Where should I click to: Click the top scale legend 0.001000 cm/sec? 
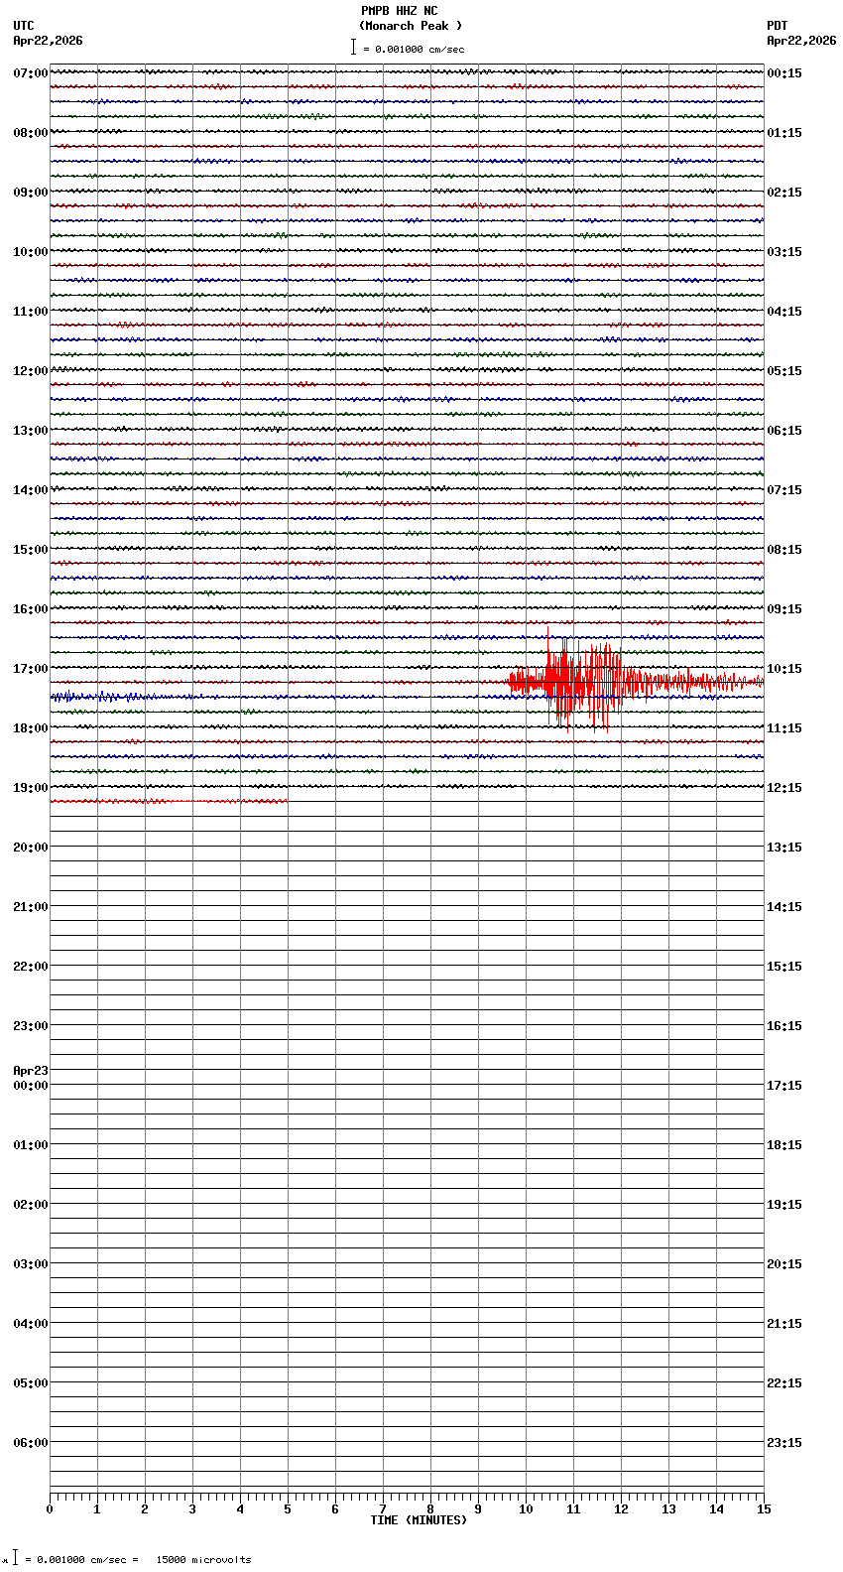408,48
